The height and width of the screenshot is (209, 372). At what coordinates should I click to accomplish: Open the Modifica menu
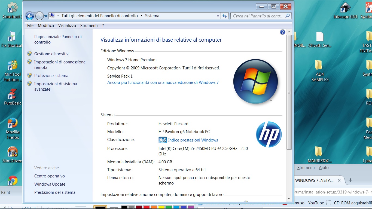(46, 25)
